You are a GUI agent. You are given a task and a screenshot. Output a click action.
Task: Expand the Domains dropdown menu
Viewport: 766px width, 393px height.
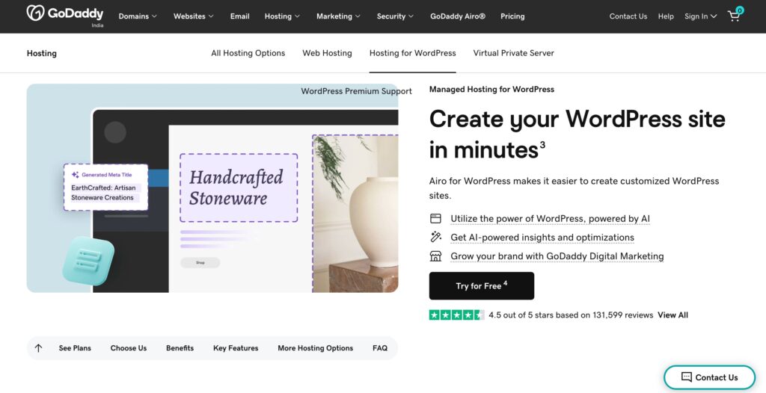138,16
